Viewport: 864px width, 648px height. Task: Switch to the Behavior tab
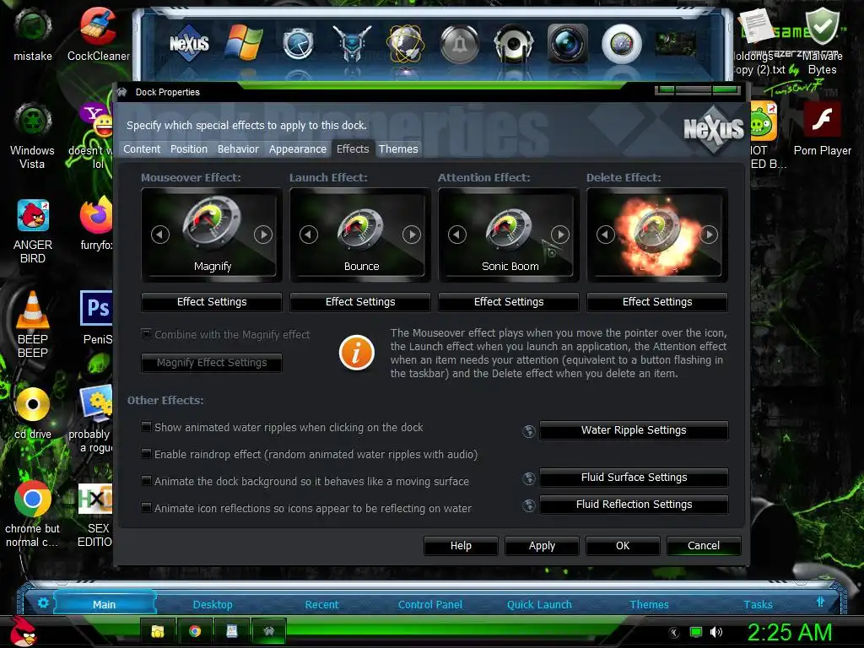[238, 148]
